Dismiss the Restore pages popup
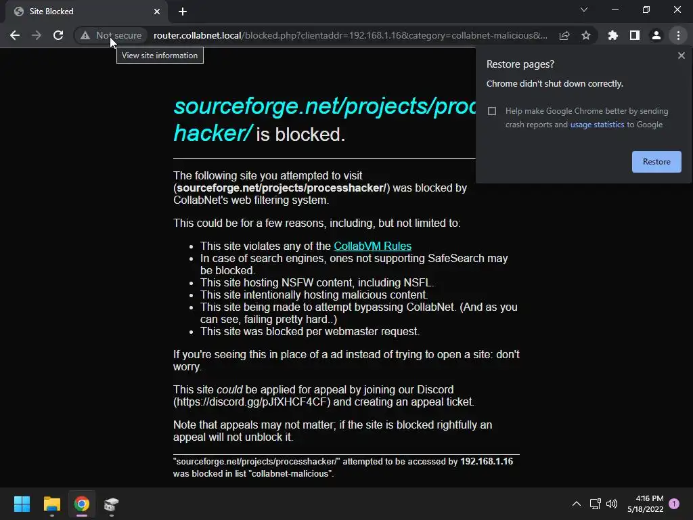The image size is (693, 520). [x=681, y=56]
